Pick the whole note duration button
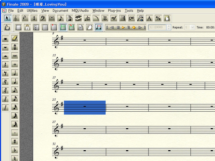The height and width of the screenshot is (161, 215). [x=15, y=64]
